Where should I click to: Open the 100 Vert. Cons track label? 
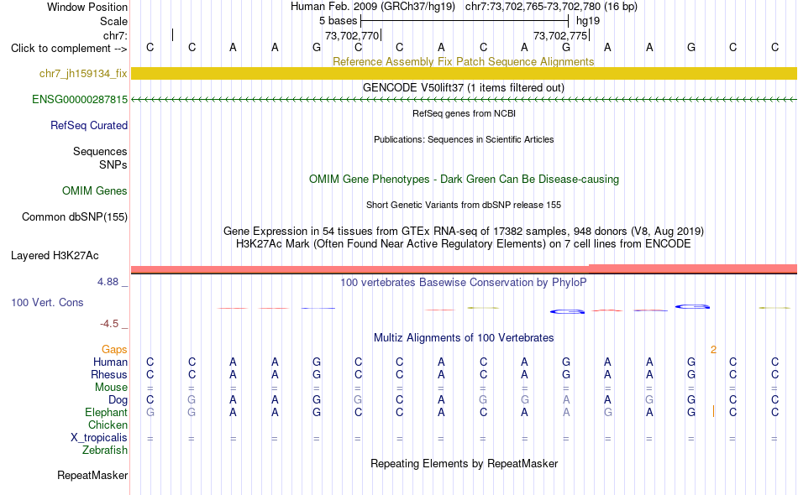[47, 302]
